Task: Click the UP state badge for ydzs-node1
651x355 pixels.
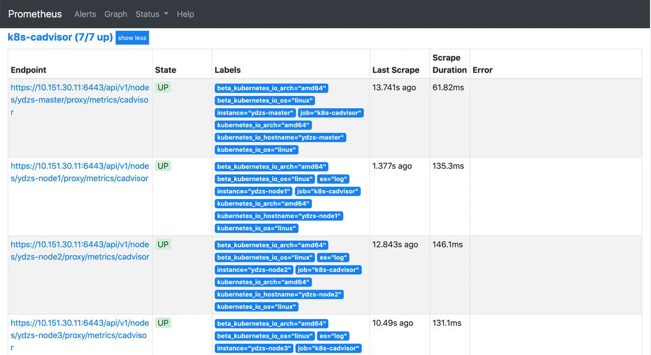Action: [x=163, y=166]
